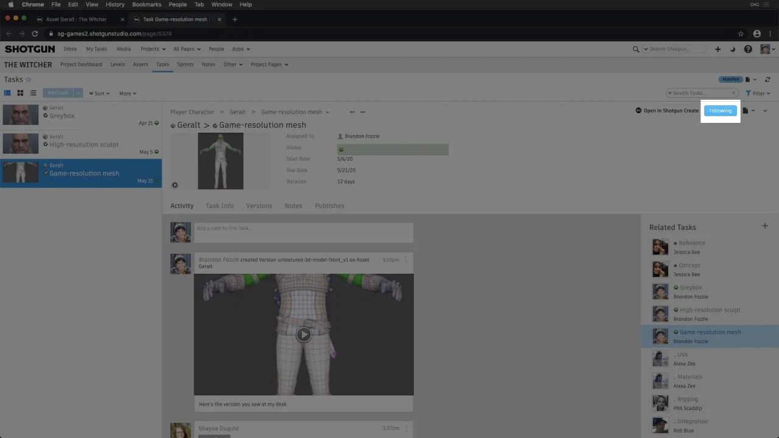
Task: Click the global search magnifier icon
Action: coord(636,49)
